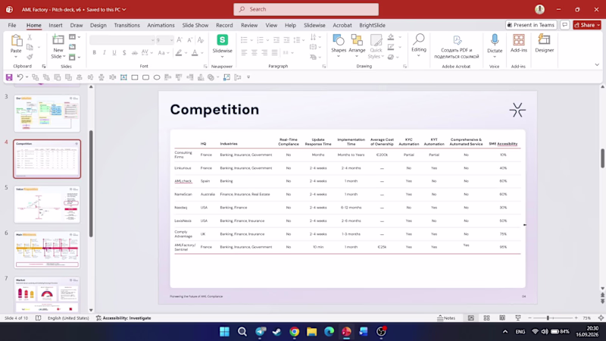Select the Format Painter brush icon

[30, 57]
